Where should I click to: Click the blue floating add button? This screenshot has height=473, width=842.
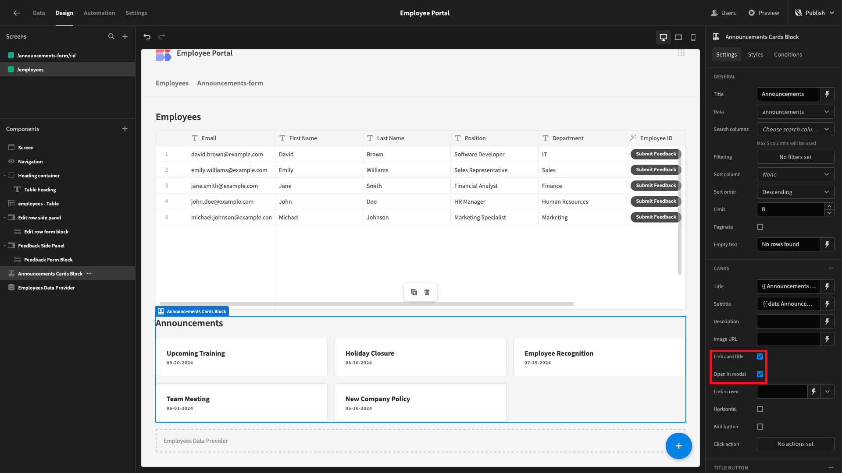(x=678, y=446)
